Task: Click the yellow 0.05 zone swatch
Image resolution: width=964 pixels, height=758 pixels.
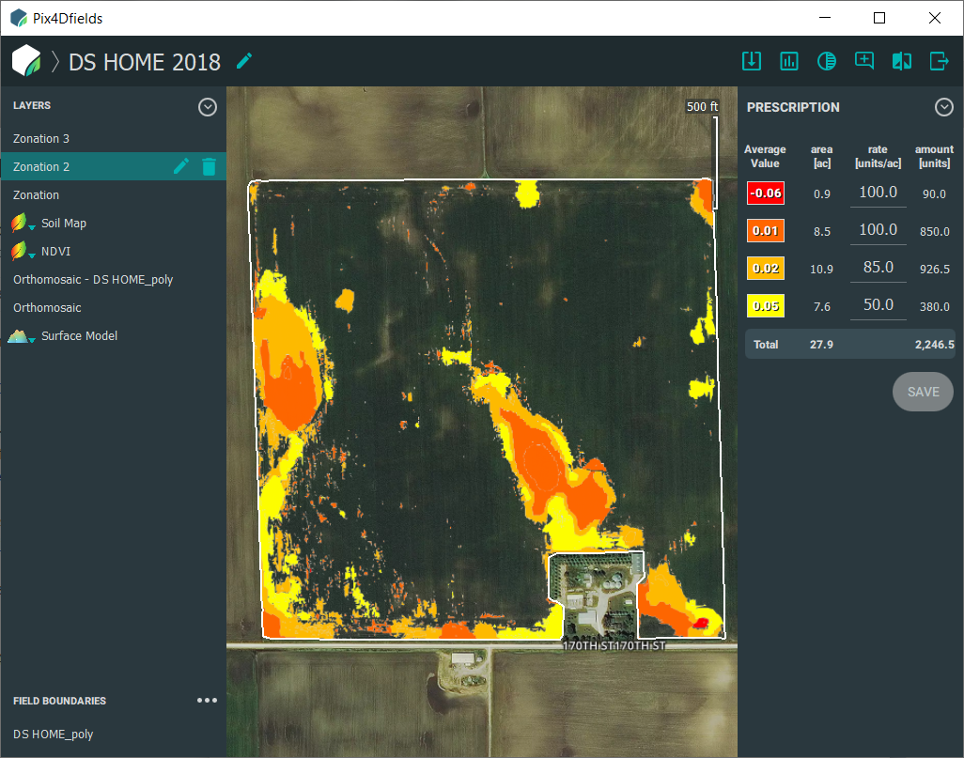Action: [766, 305]
